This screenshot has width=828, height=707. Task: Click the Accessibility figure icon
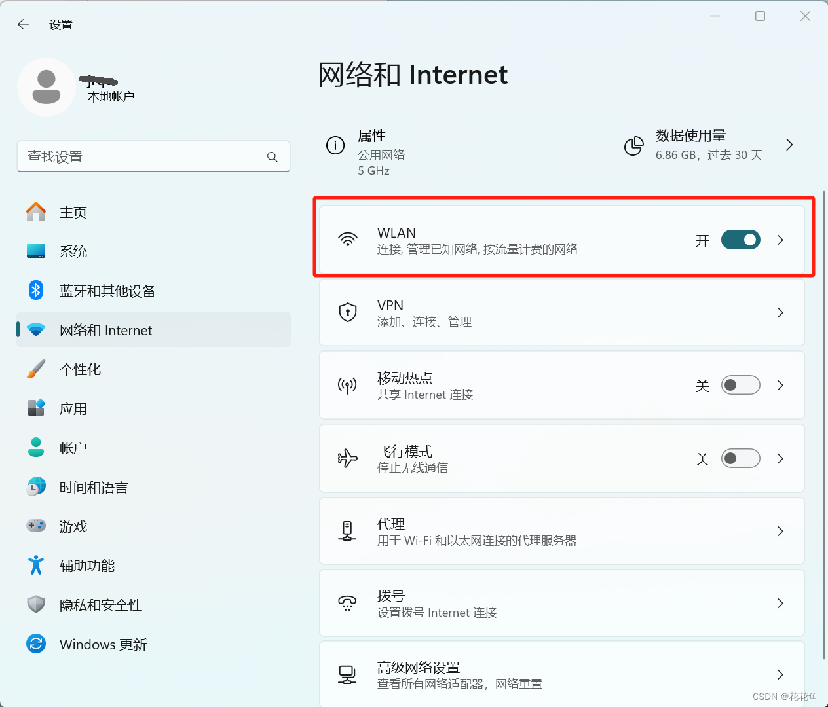tap(36, 565)
